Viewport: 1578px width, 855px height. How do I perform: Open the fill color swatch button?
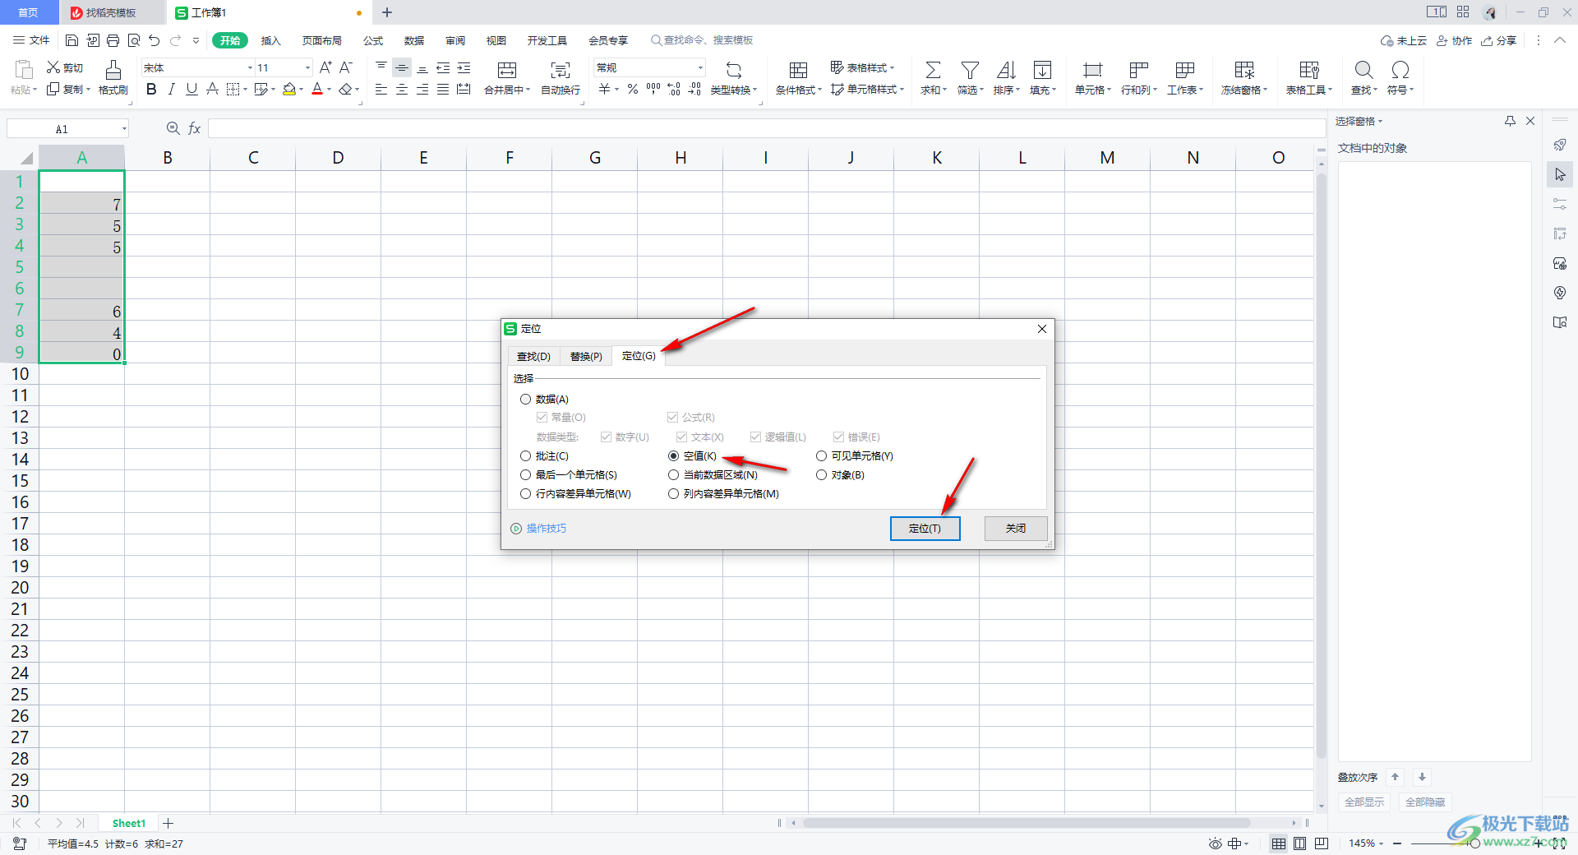click(x=289, y=90)
